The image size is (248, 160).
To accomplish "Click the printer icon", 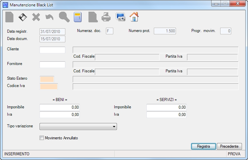I will 106,17.
